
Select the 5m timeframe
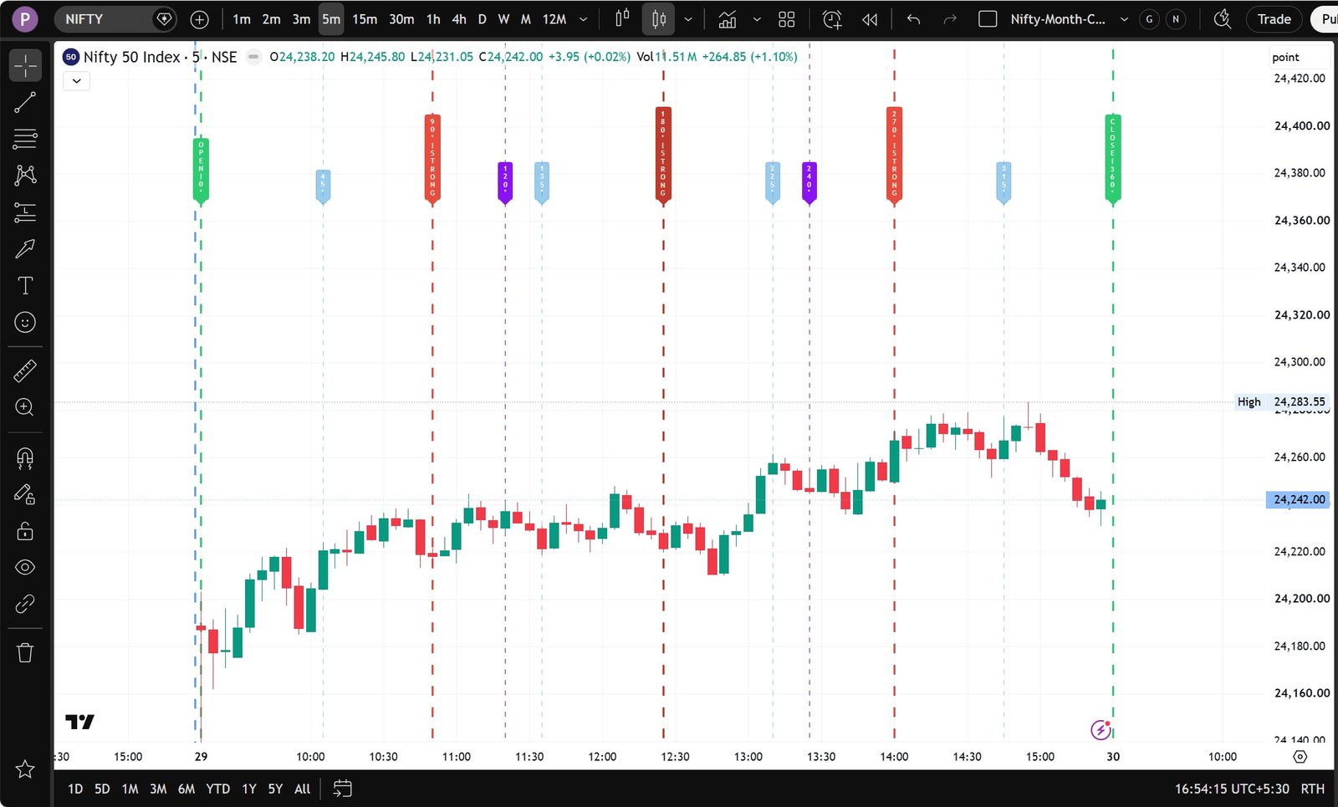[331, 19]
